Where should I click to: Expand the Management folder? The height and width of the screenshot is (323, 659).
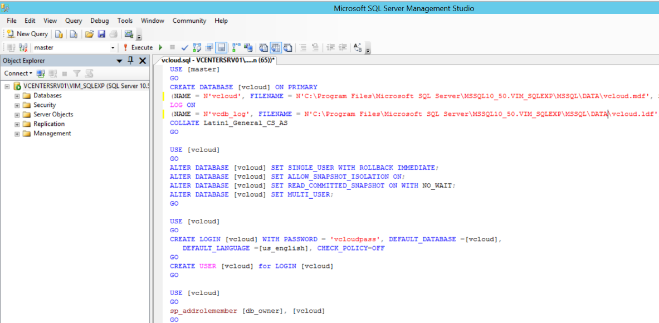(17, 134)
